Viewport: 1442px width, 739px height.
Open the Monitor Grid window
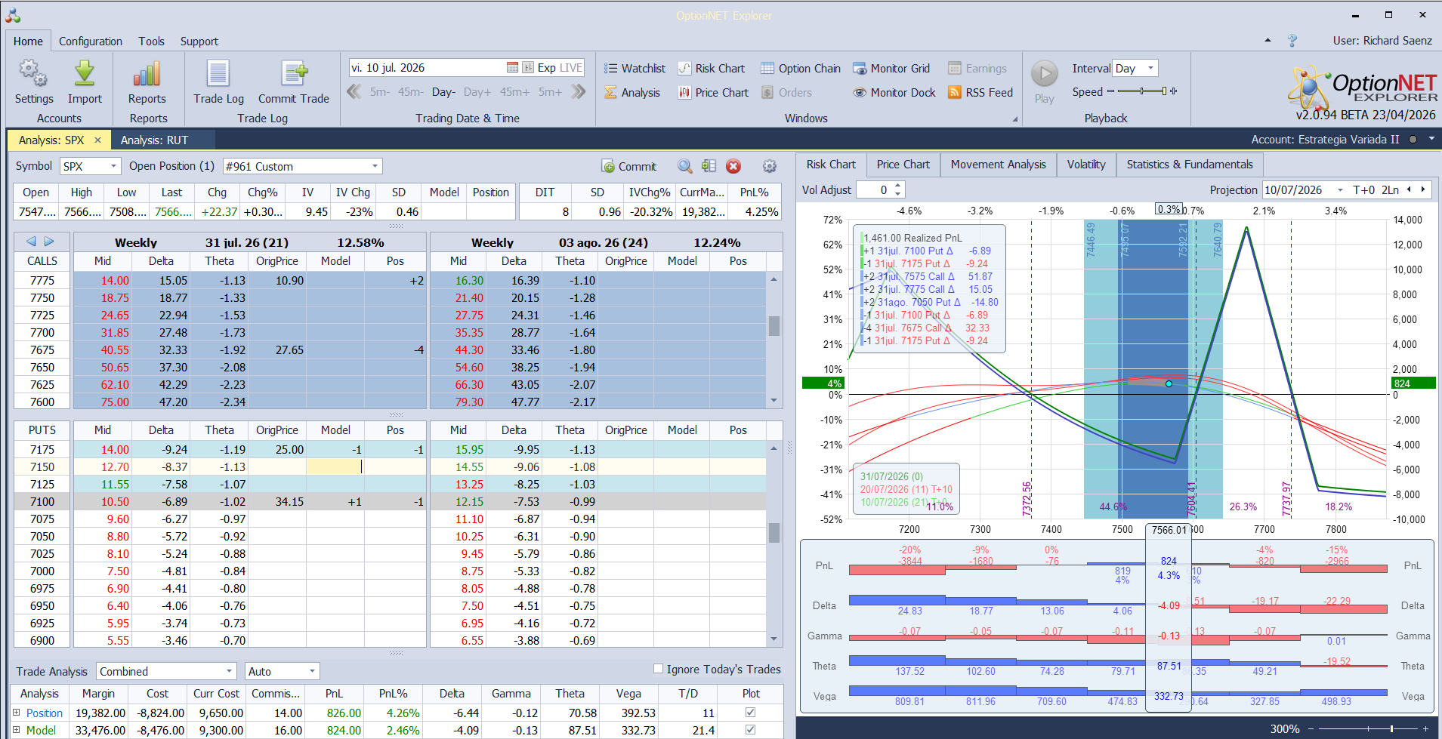tap(891, 69)
